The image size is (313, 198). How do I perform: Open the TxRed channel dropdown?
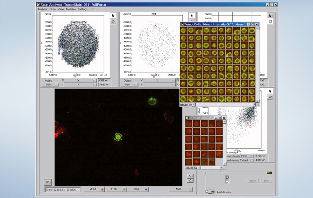tap(94, 189)
